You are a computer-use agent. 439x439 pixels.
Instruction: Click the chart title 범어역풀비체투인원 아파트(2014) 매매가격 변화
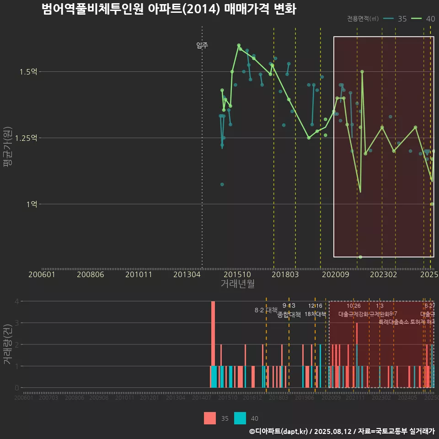point(169,9)
